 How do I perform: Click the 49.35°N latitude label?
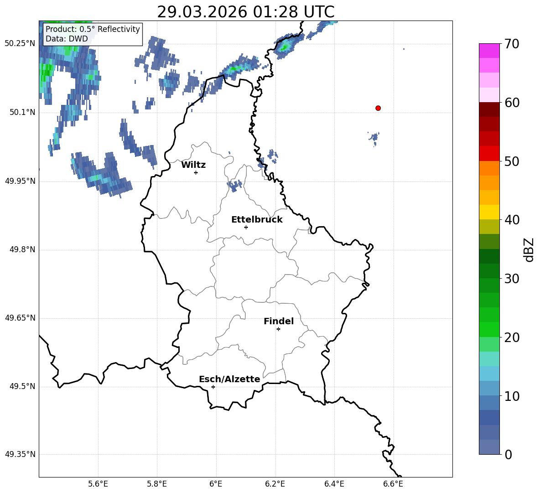20,455
